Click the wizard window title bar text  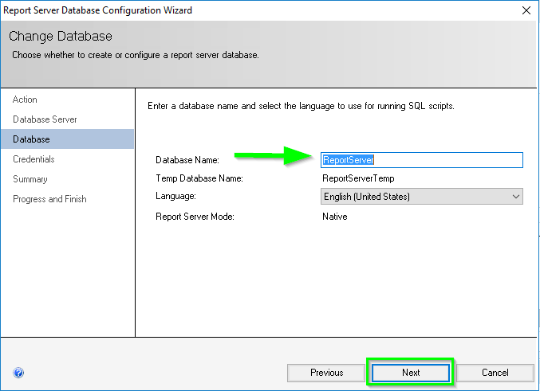click(x=98, y=10)
